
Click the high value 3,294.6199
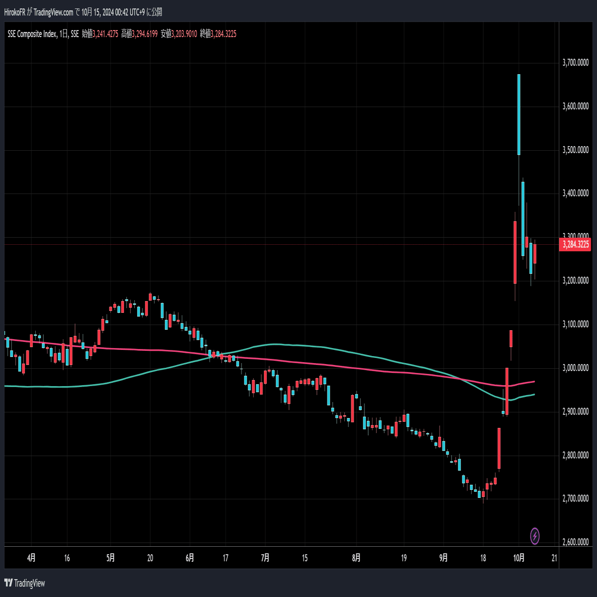(145, 34)
